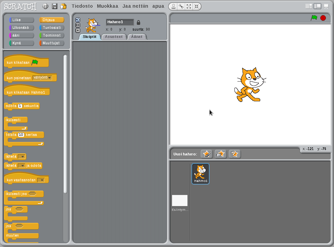This screenshot has width=334, height=247.
Task: Click the cat sprite on the stage
Action: [x=249, y=85]
